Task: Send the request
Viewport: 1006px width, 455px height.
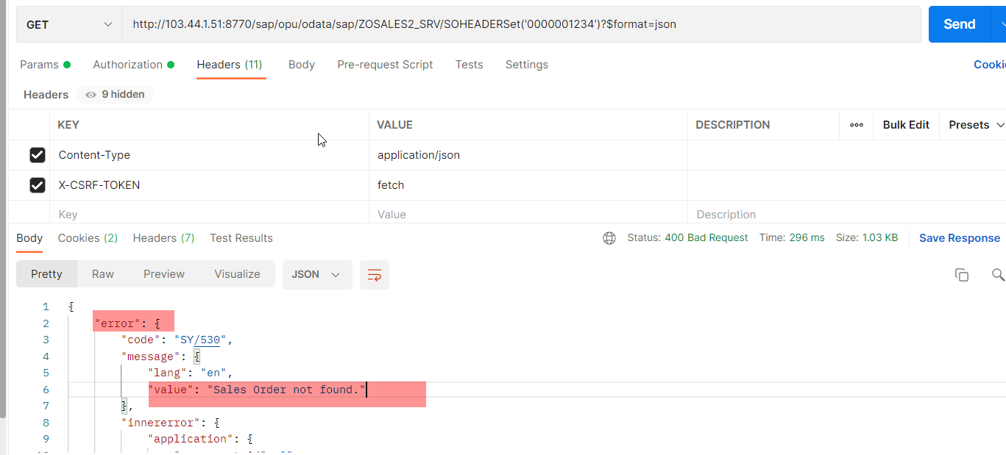Action: click(x=960, y=24)
